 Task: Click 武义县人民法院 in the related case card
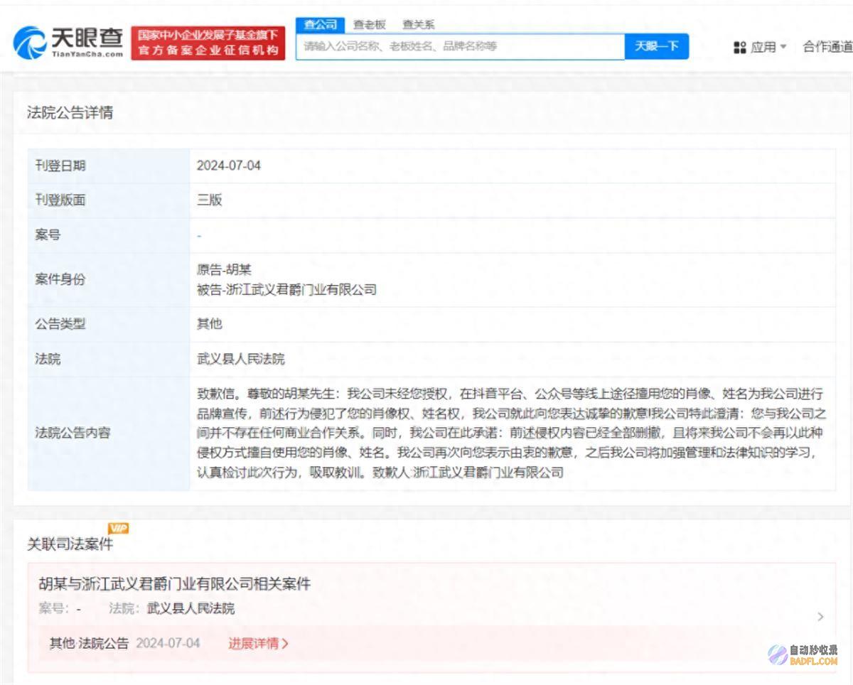pyautogui.click(x=191, y=609)
